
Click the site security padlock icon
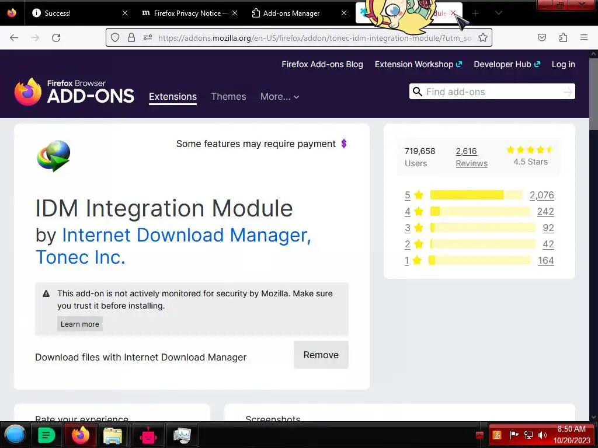click(131, 37)
